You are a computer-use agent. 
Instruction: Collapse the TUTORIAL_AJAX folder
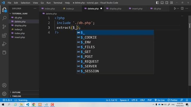19,14
